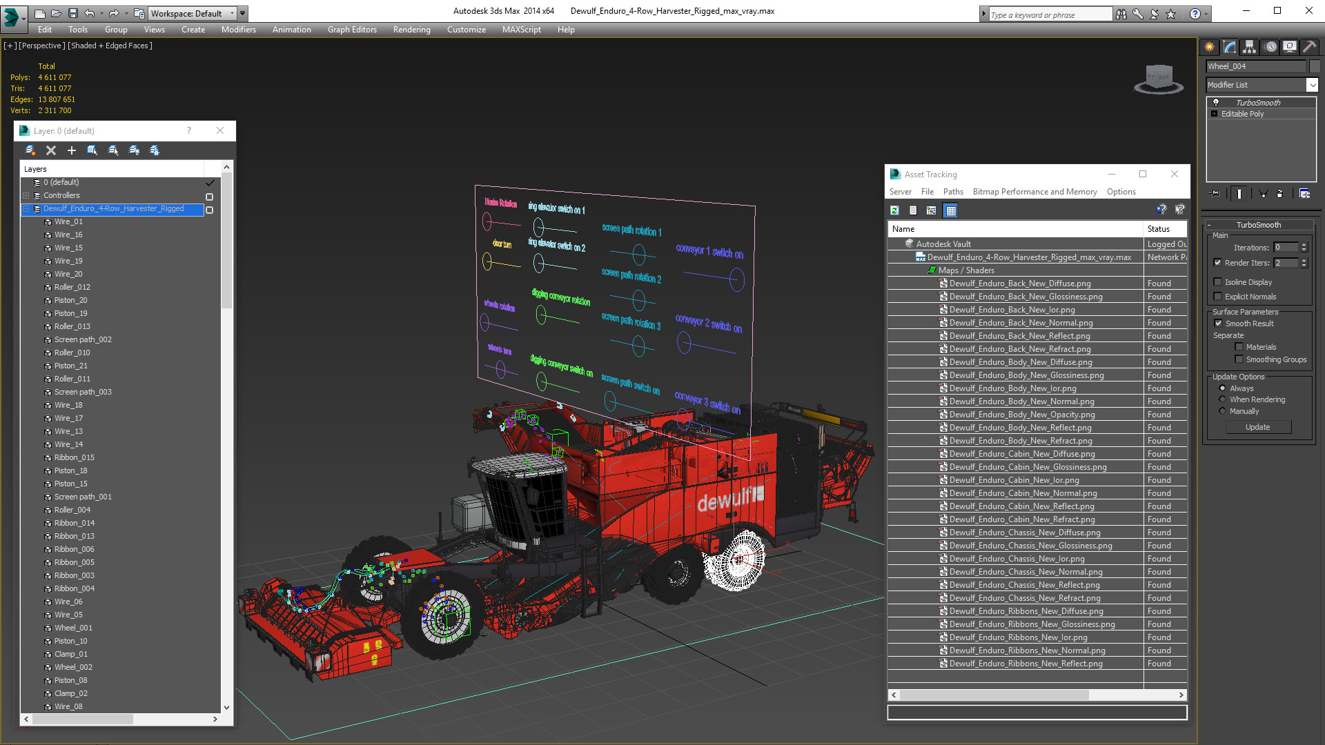Open Bitmap Performance and Memory menu

pyautogui.click(x=1034, y=192)
